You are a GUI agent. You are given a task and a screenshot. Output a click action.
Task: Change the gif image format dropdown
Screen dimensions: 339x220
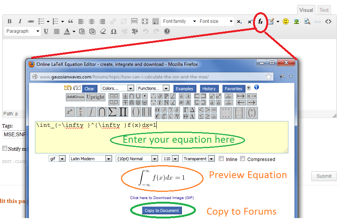(57, 159)
